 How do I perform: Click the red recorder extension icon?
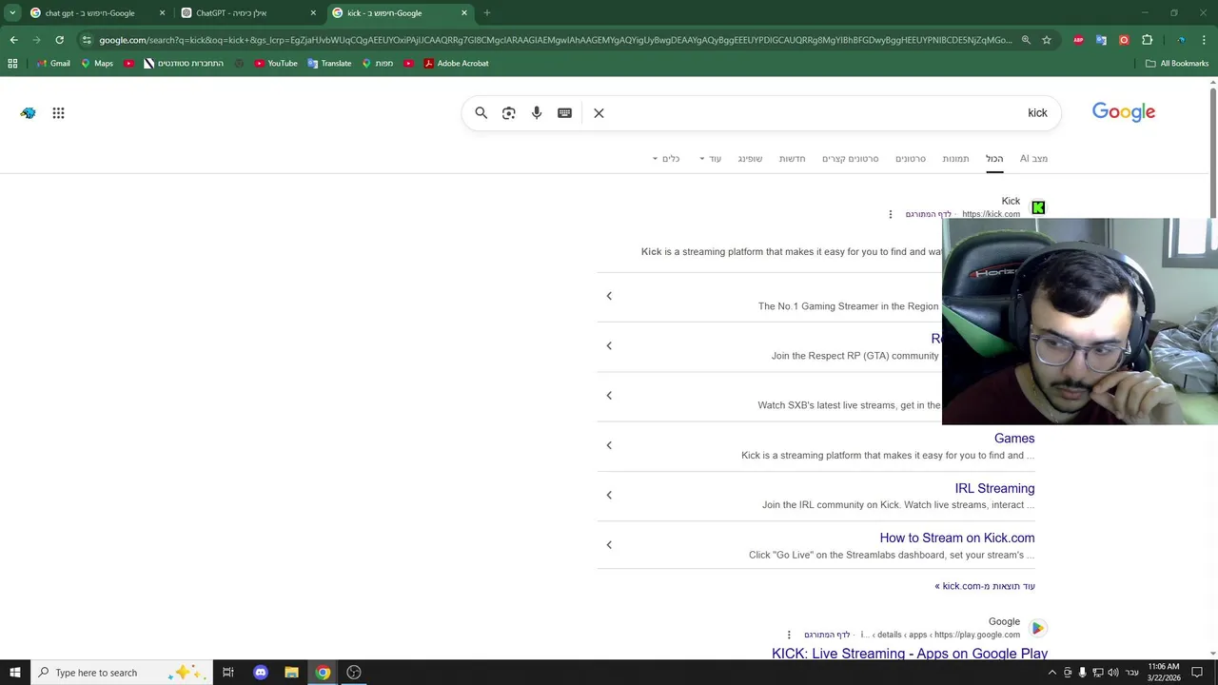1124,40
